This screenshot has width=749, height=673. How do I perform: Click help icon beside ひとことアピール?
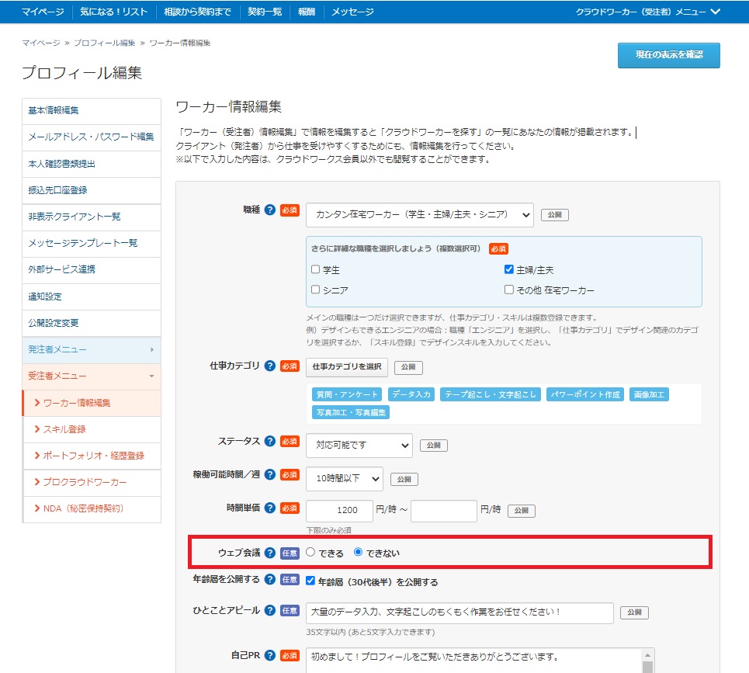pyautogui.click(x=270, y=610)
